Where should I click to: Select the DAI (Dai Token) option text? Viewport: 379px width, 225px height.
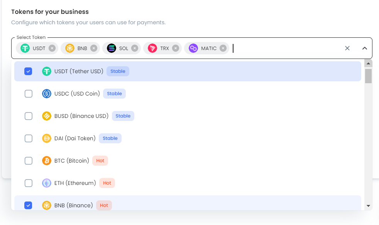coord(75,138)
